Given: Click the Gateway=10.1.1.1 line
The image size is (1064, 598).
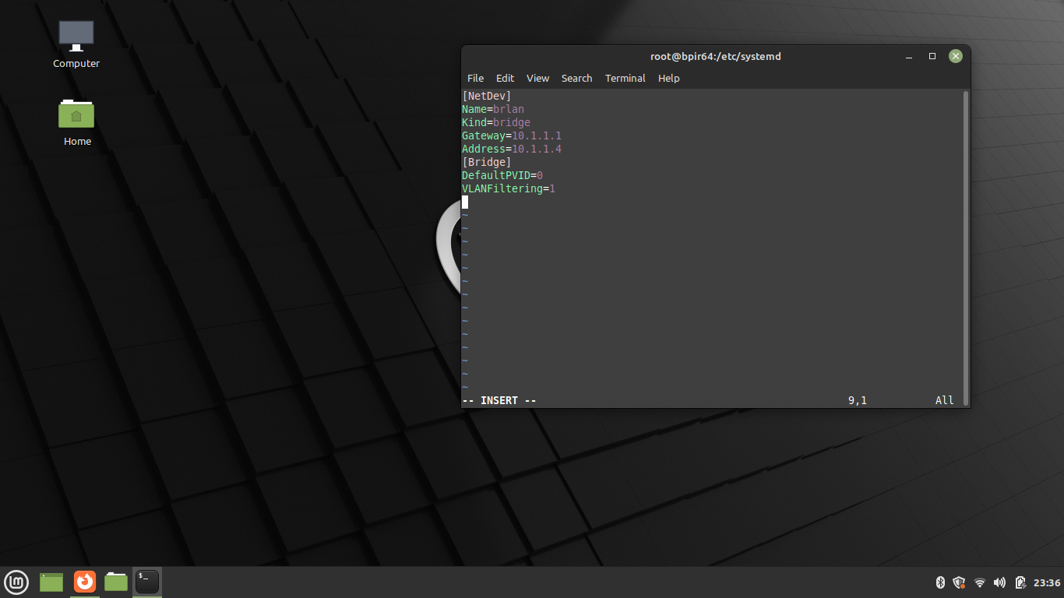Looking at the screenshot, I should [512, 135].
